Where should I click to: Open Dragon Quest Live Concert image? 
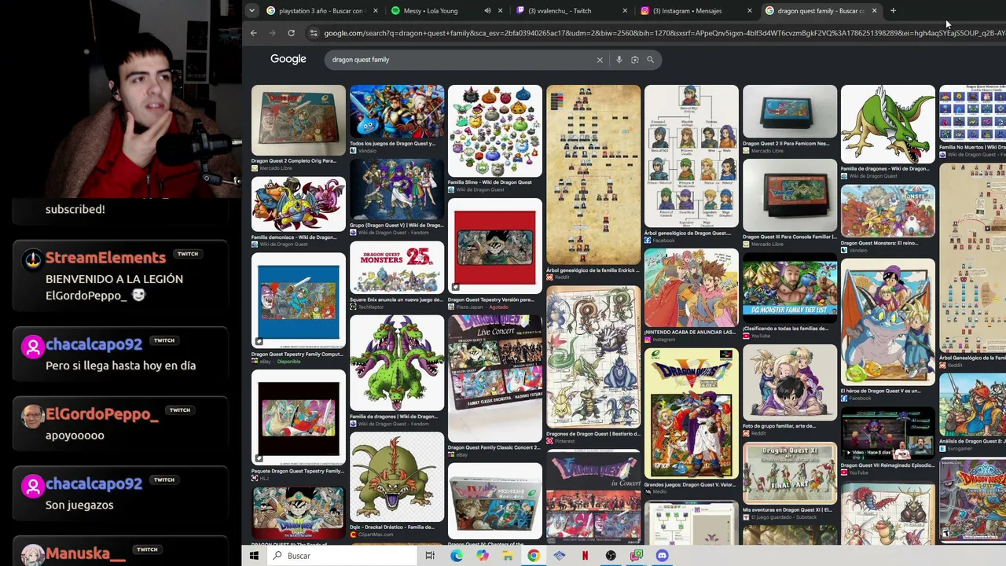(495, 378)
